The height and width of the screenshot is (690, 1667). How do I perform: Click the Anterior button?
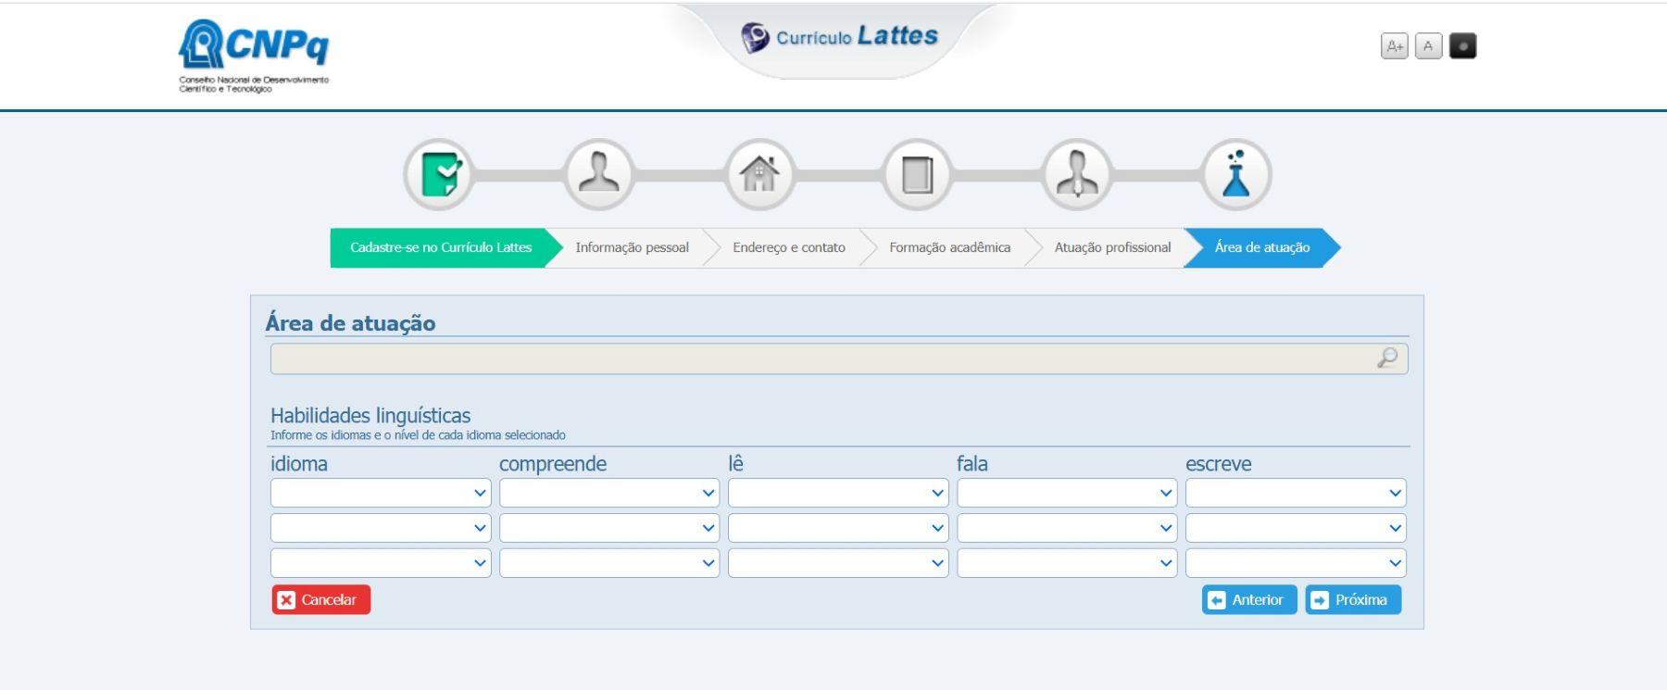[1249, 600]
